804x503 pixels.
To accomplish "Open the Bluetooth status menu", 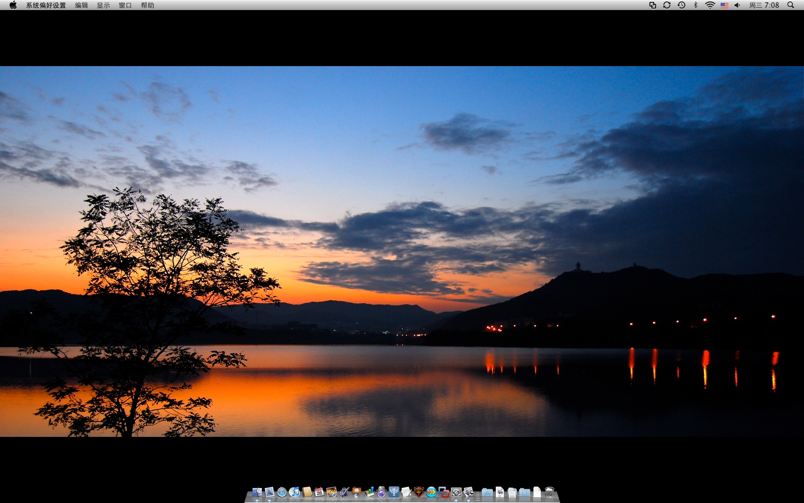I will [696, 5].
